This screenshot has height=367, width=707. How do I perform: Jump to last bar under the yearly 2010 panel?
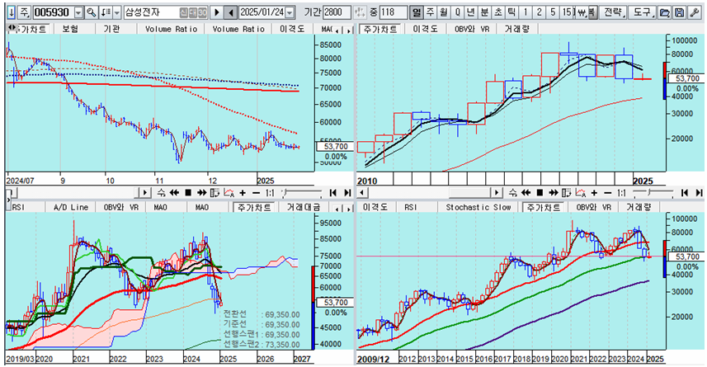coord(699,193)
